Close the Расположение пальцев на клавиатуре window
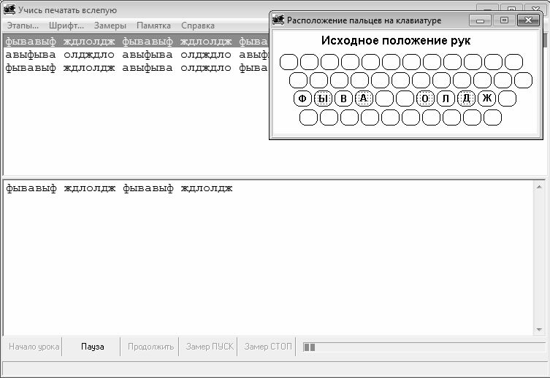 (x=528, y=20)
